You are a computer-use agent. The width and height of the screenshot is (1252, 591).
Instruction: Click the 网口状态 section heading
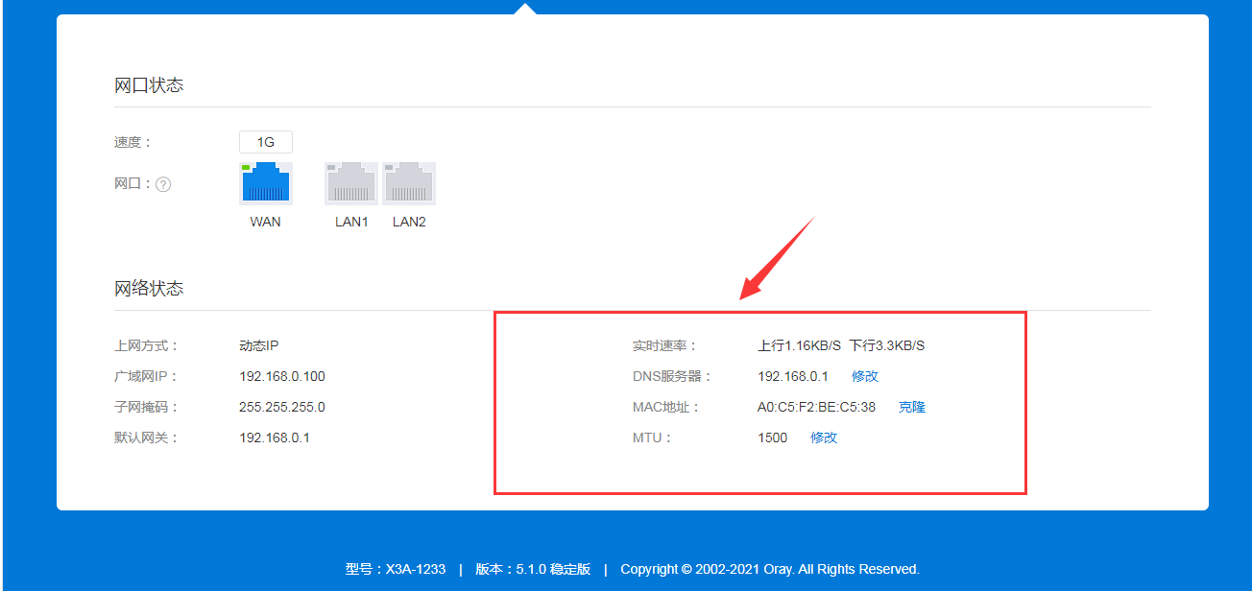[149, 85]
